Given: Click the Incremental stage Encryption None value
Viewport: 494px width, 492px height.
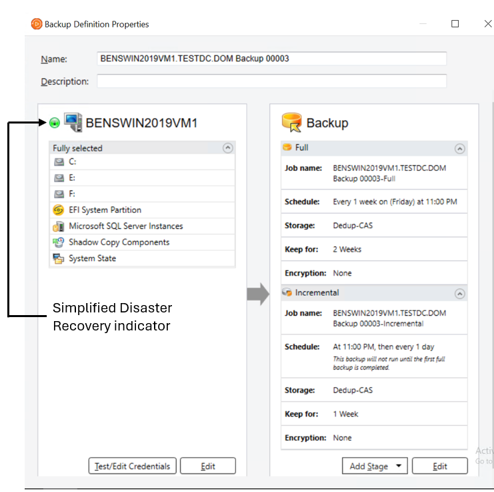Looking at the screenshot, I should click(x=342, y=438).
